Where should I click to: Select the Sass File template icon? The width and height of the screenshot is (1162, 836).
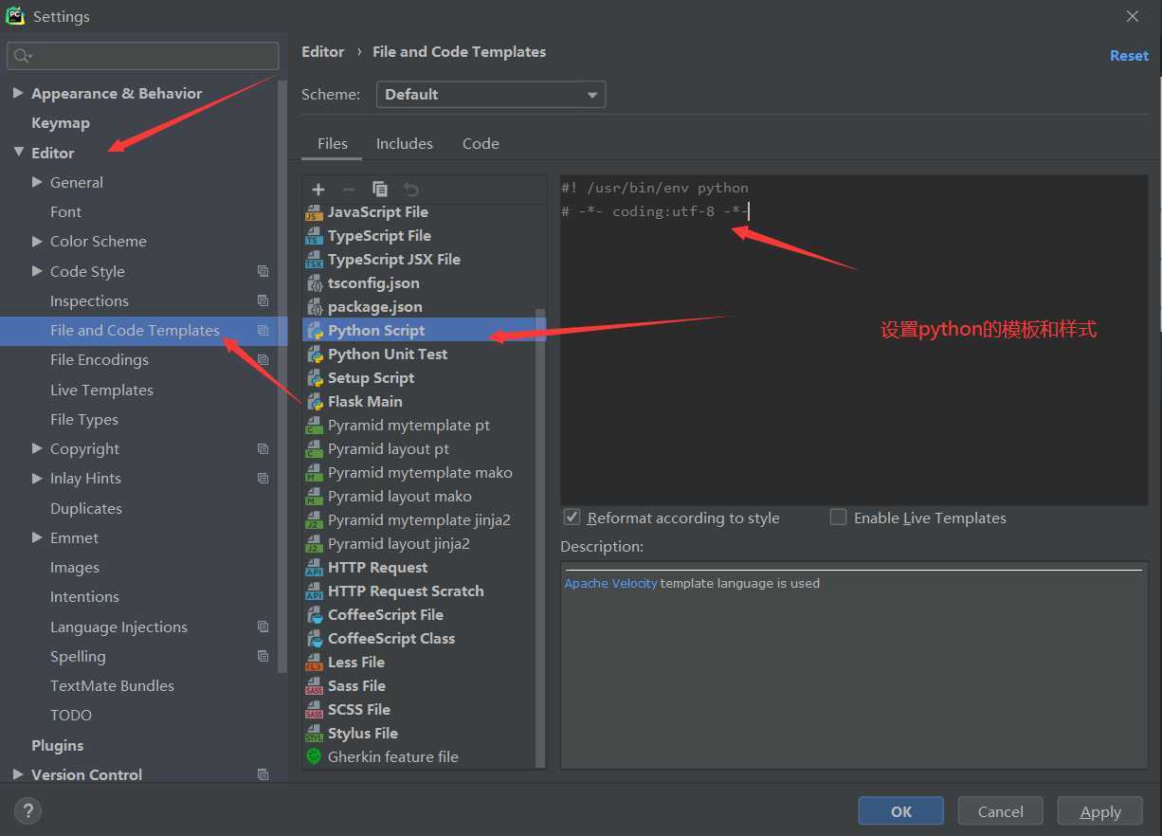pyautogui.click(x=314, y=686)
